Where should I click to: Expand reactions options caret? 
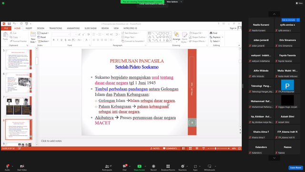pyautogui.click(x=187, y=166)
